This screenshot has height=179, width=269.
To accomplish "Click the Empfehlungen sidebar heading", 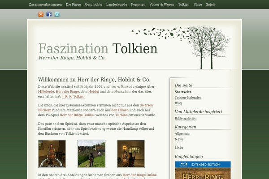I will click(189, 156).
